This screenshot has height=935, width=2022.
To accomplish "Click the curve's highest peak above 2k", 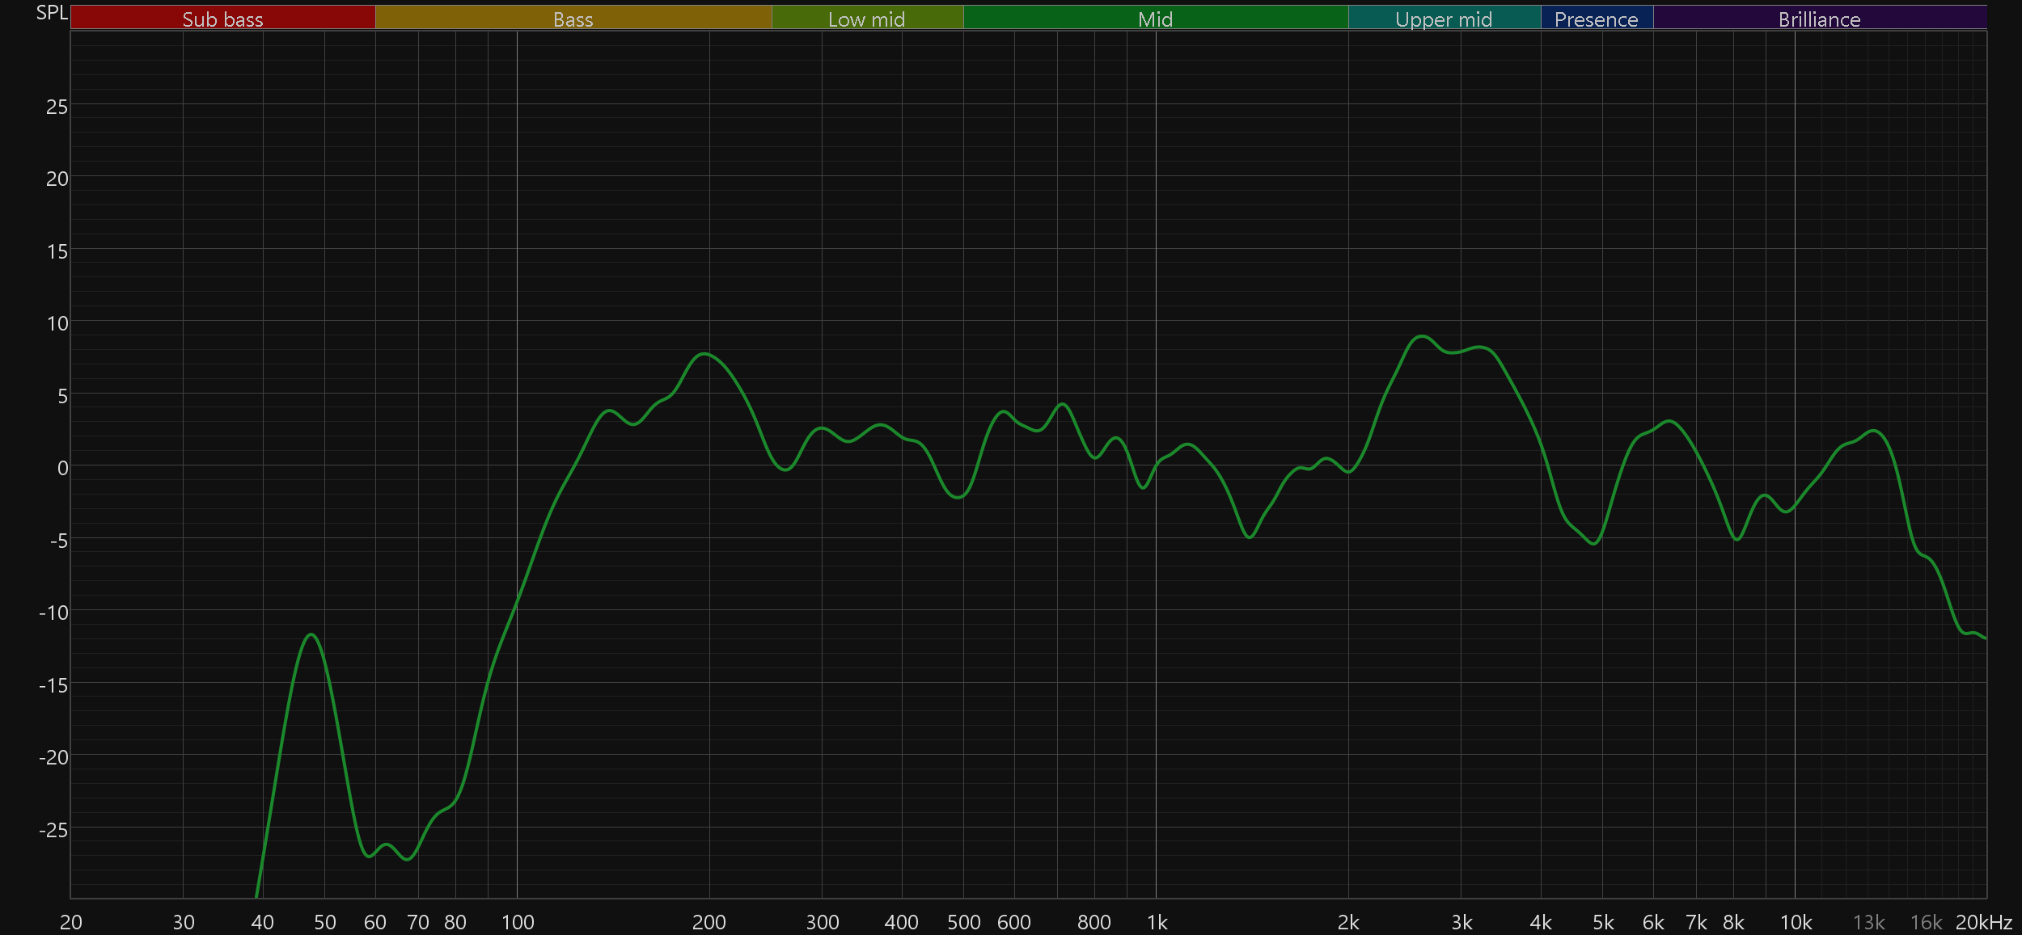I will click(1421, 336).
